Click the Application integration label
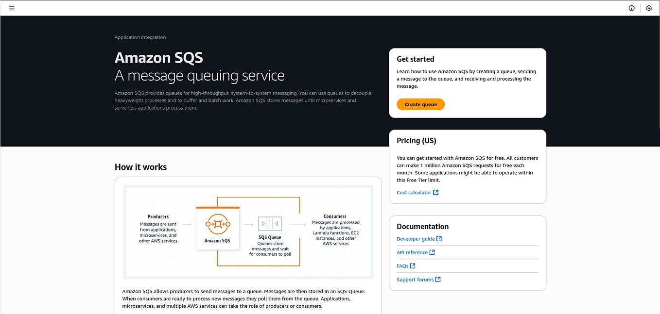 139,37
